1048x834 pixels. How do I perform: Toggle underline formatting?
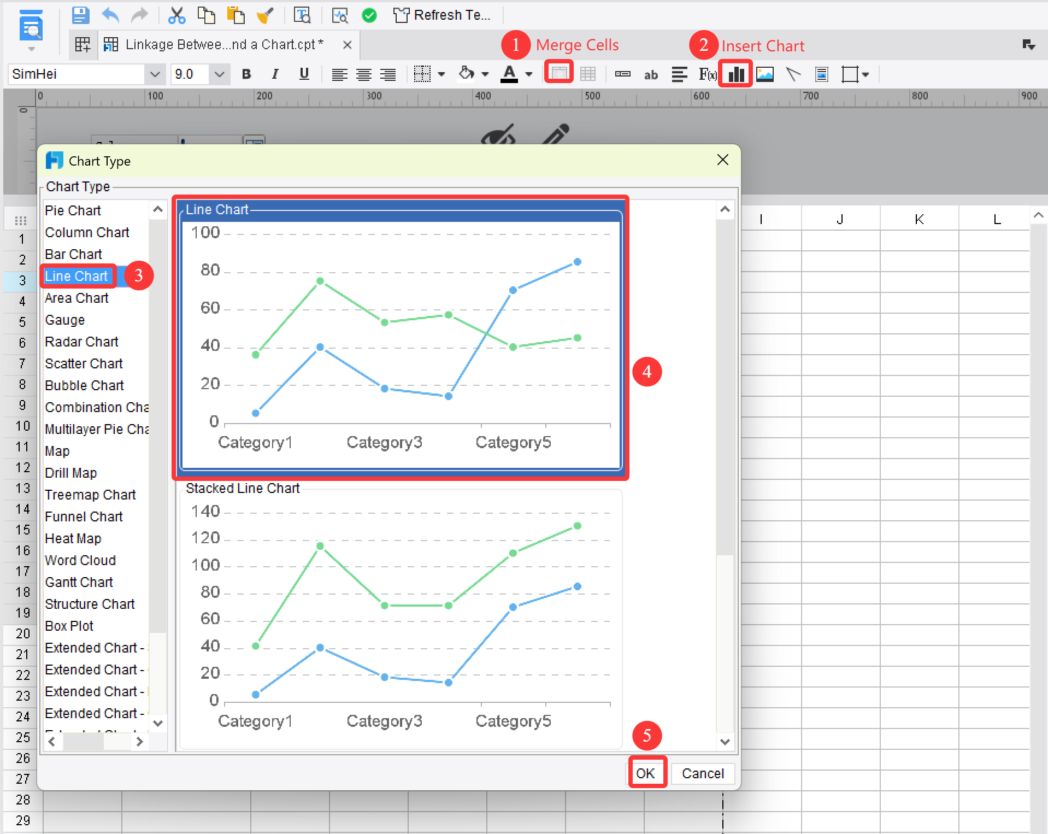[304, 74]
